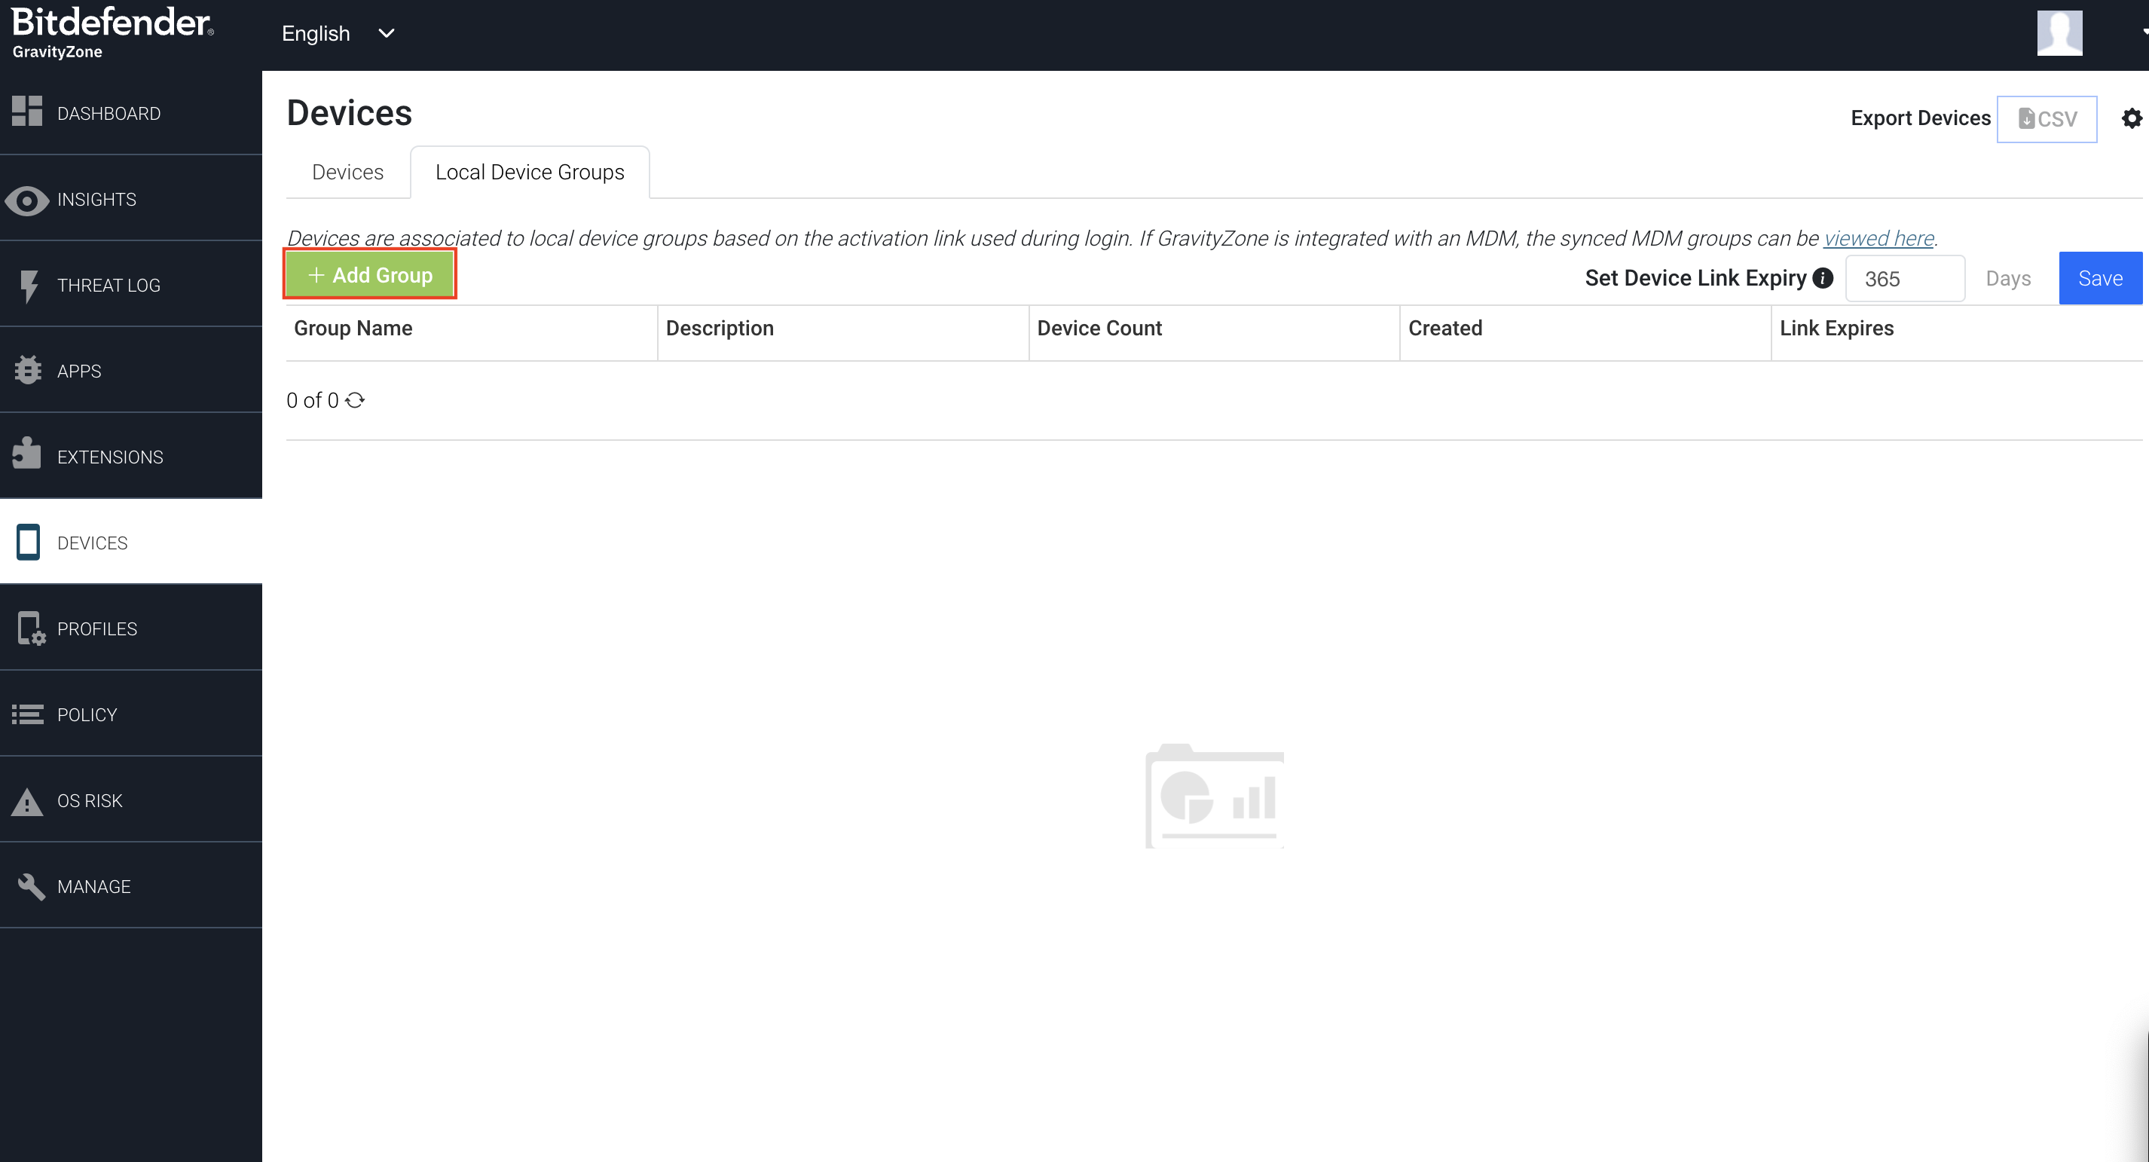Screen dimensions: 2149x1162
Task: Save the device link expiry
Action: point(2100,278)
